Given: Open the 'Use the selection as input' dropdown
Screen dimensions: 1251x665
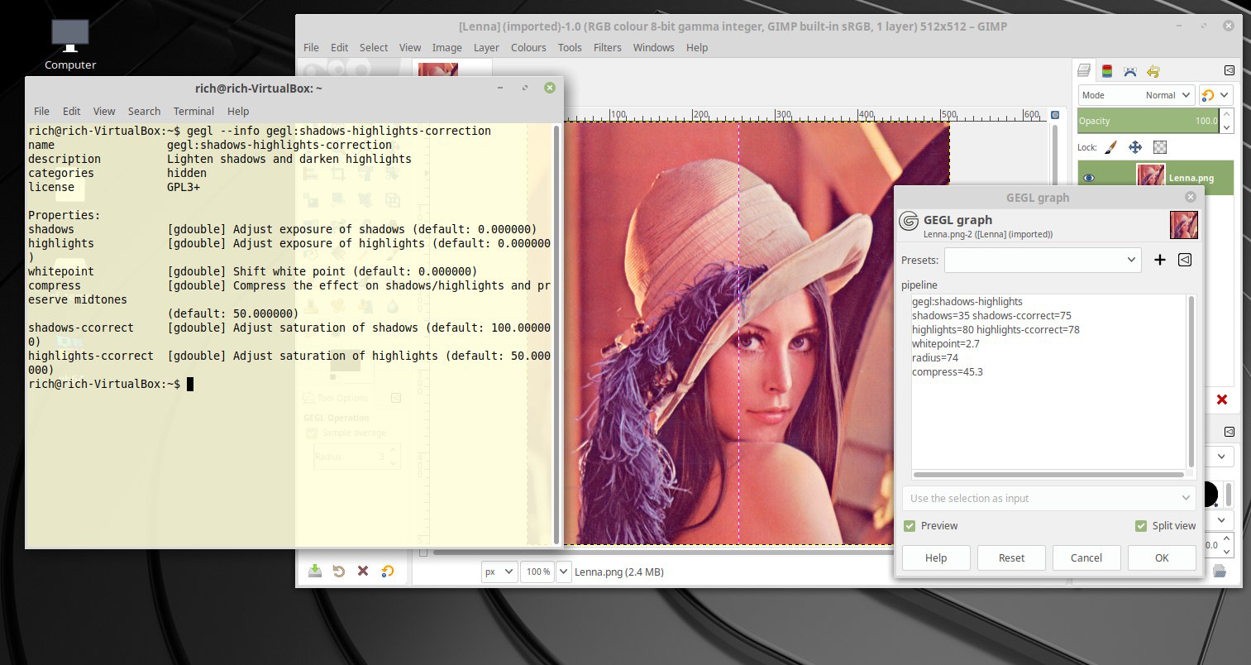Looking at the screenshot, I should (x=1049, y=498).
